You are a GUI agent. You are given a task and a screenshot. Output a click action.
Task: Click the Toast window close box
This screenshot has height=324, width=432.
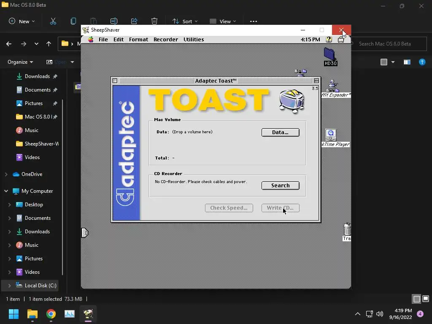[115, 81]
